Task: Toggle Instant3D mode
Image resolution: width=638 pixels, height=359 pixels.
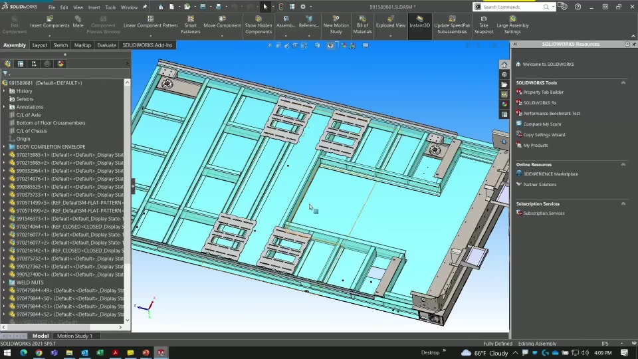Action: pyautogui.click(x=419, y=25)
